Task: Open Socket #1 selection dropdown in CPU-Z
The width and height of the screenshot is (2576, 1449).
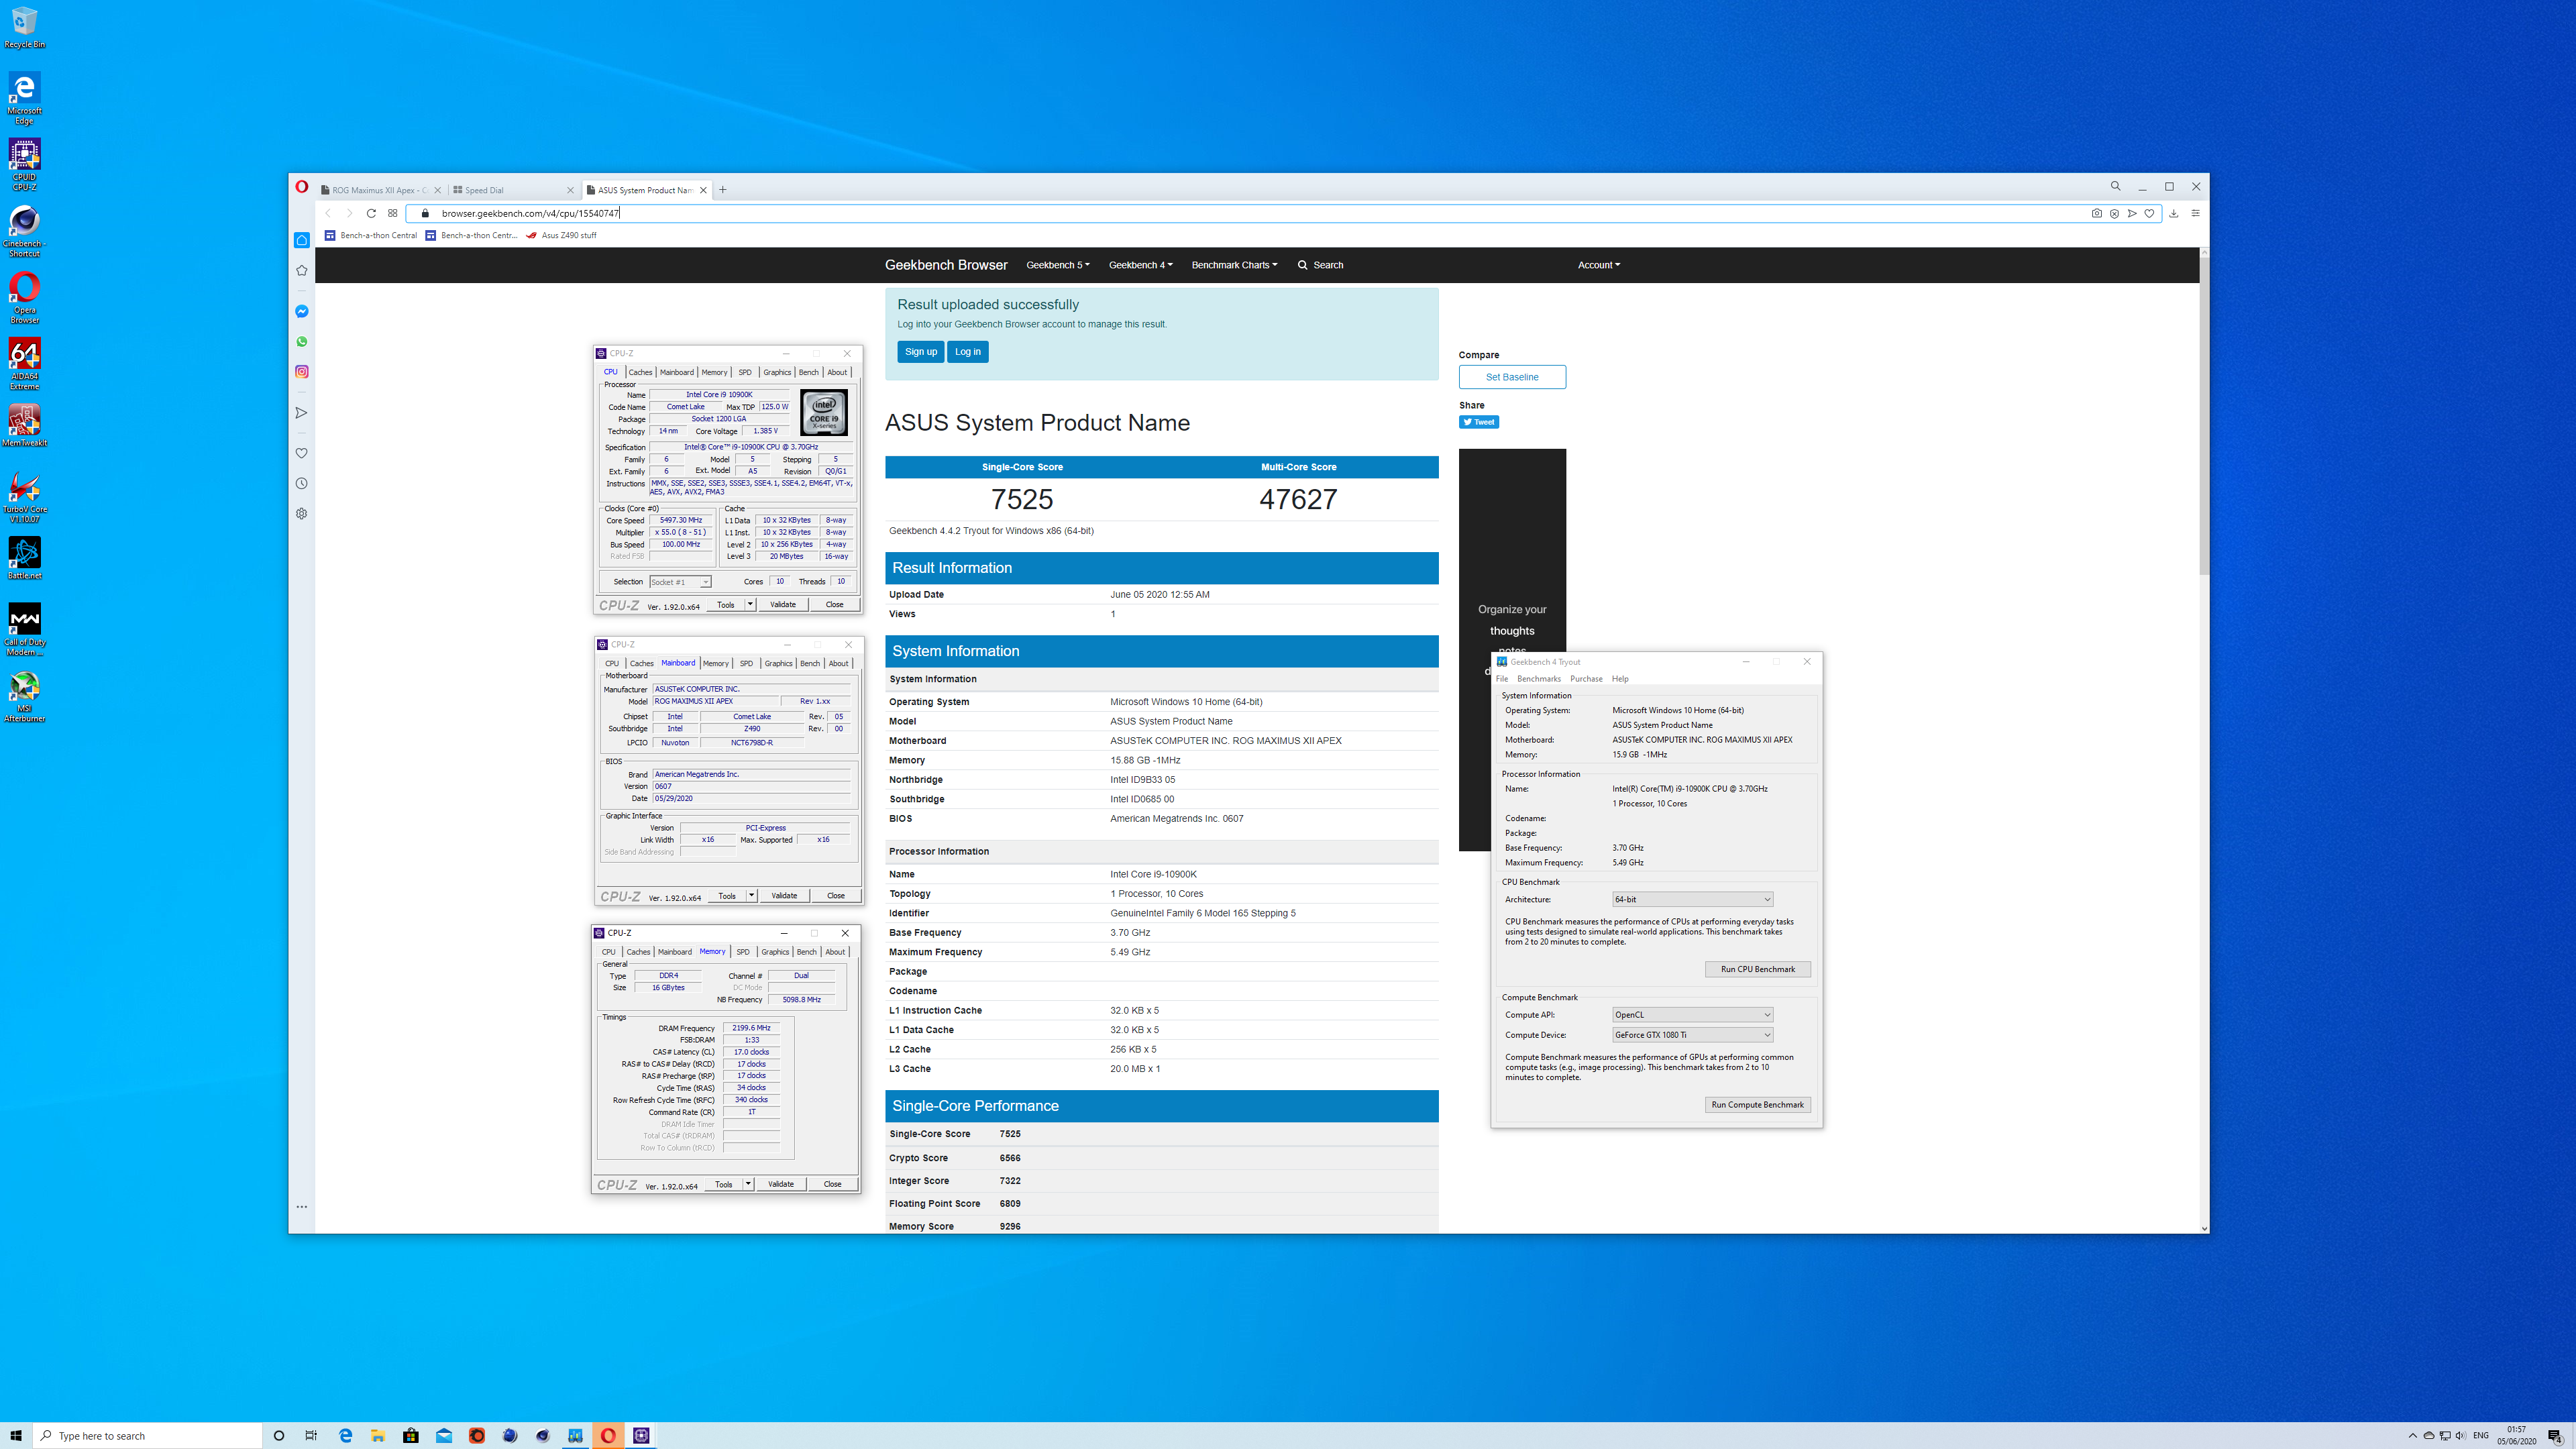Action: (680, 582)
